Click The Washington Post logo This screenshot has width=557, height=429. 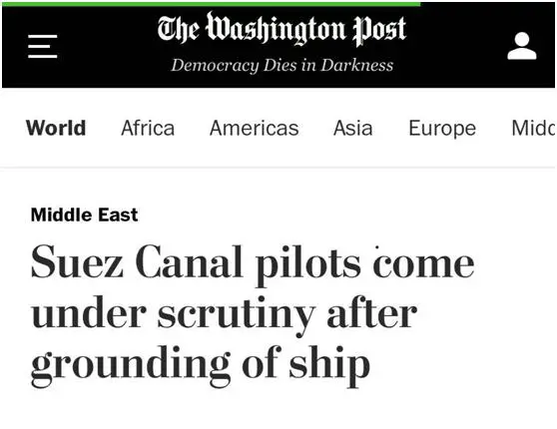(x=281, y=29)
